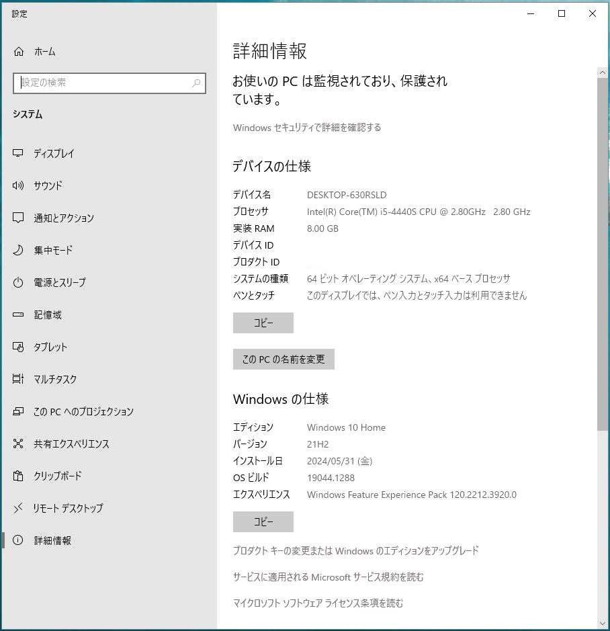Open 記憶域 storage settings
The image size is (610, 631).
[109, 314]
